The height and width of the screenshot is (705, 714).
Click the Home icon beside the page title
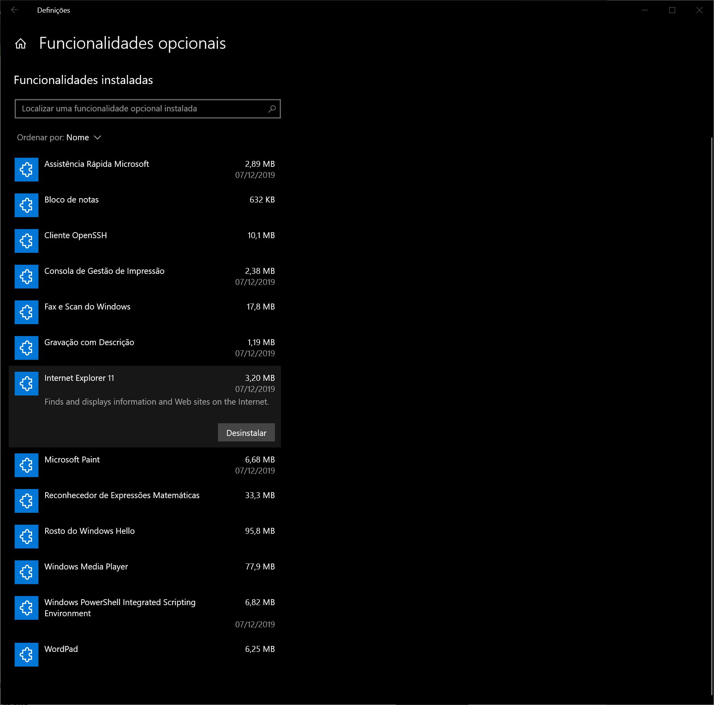pyautogui.click(x=21, y=44)
